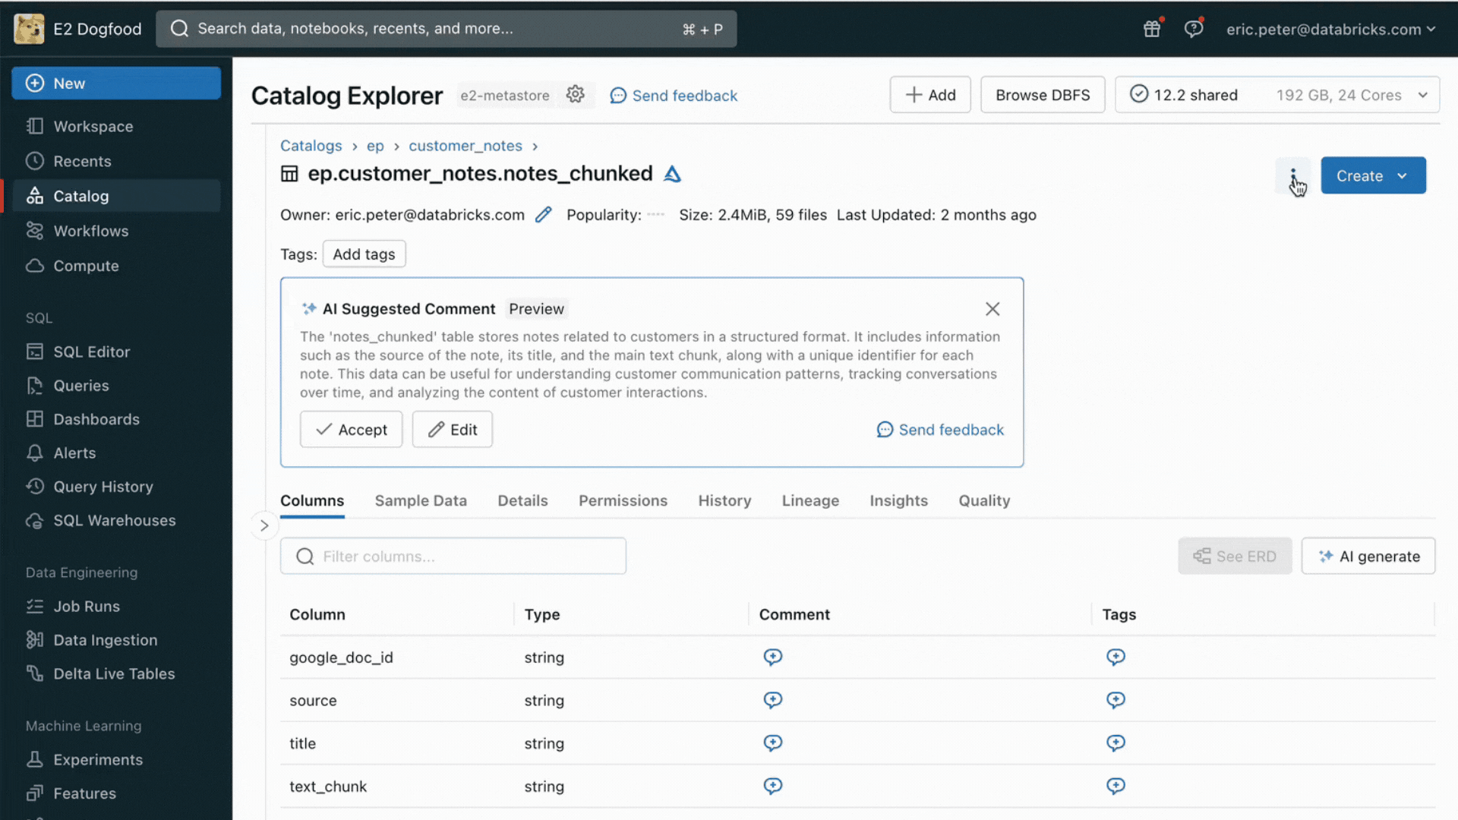The width and height of the screenshot is (1458, 820).
Task: Switch to the Lineage tab
Action: click(810, 500)
